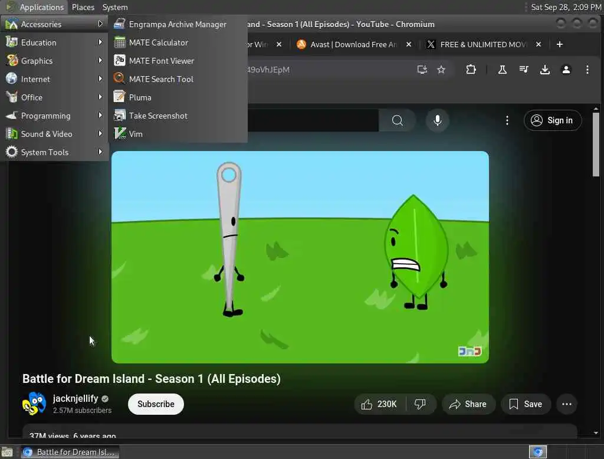604x459 pixels.
Task: Close the partially hidden 'or Win' tab
Action: 279,44
